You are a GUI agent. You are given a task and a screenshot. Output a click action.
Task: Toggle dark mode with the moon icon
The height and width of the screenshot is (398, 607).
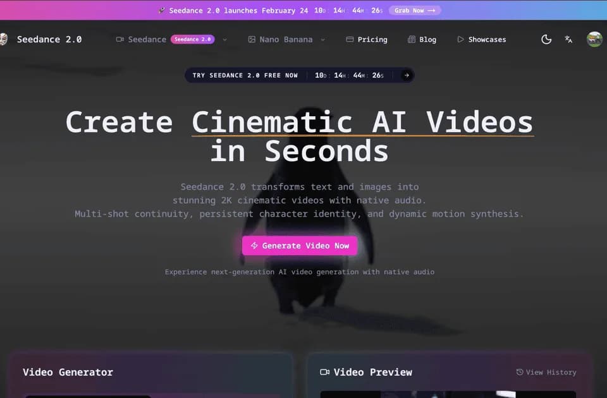click(x=546, y=39)
